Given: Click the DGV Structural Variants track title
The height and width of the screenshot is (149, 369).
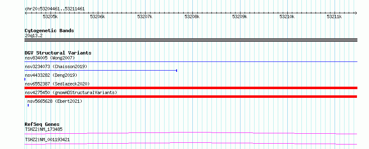Looking at the screenshot, I should click(58, 53).
